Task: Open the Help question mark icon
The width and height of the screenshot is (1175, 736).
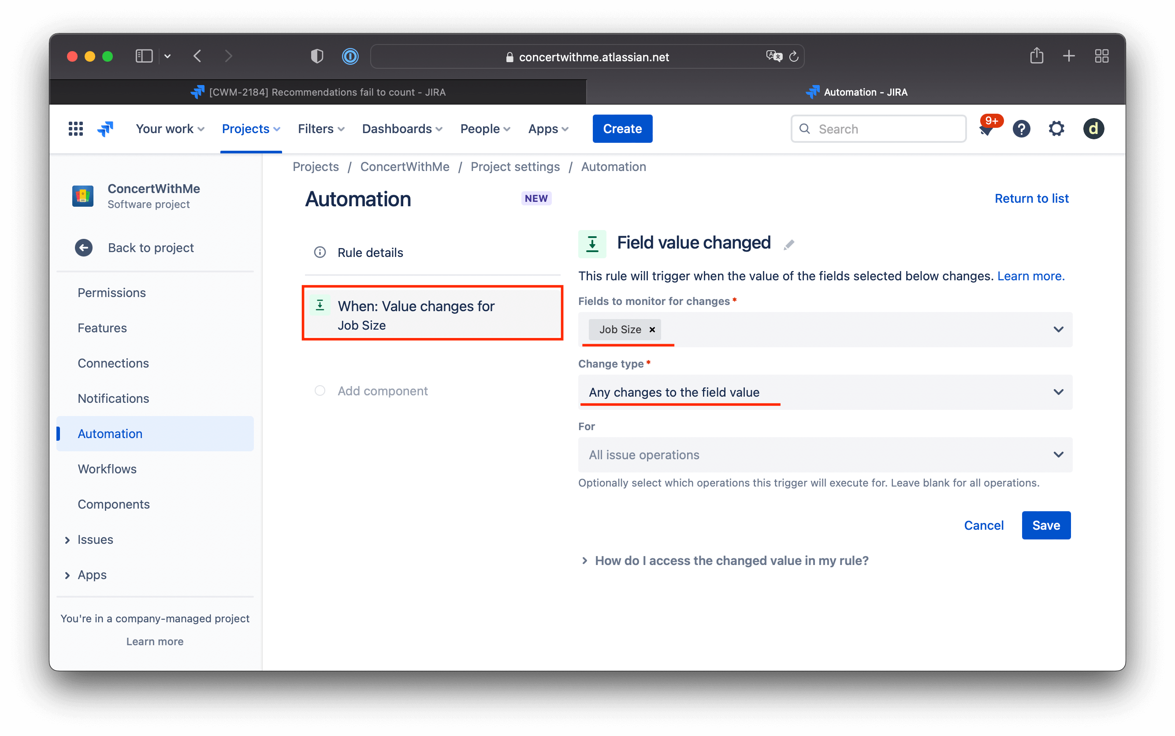Action: 1021,129
